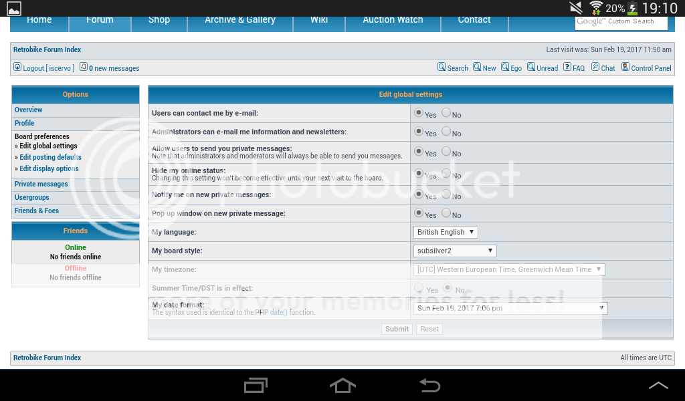Image resolution: width=685 pixels, height=401 pixels.
Task: Tap the Android home button
Action: pos(342,385)
